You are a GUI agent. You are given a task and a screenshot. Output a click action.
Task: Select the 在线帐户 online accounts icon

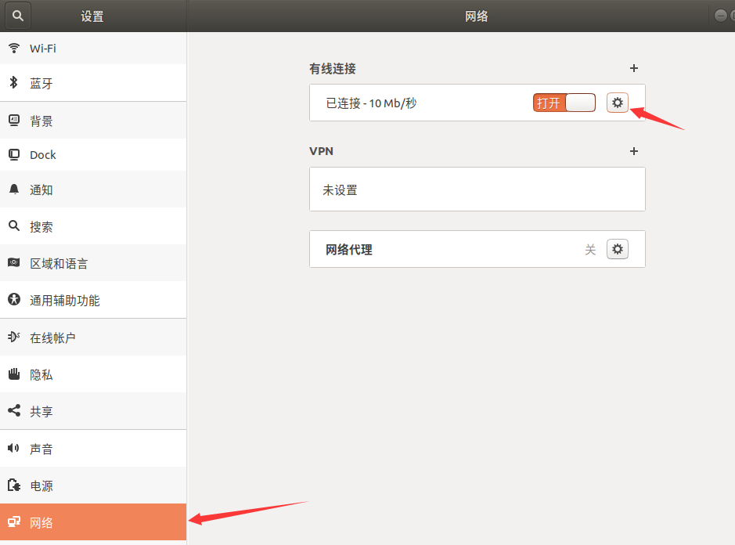tap(14, 336)
